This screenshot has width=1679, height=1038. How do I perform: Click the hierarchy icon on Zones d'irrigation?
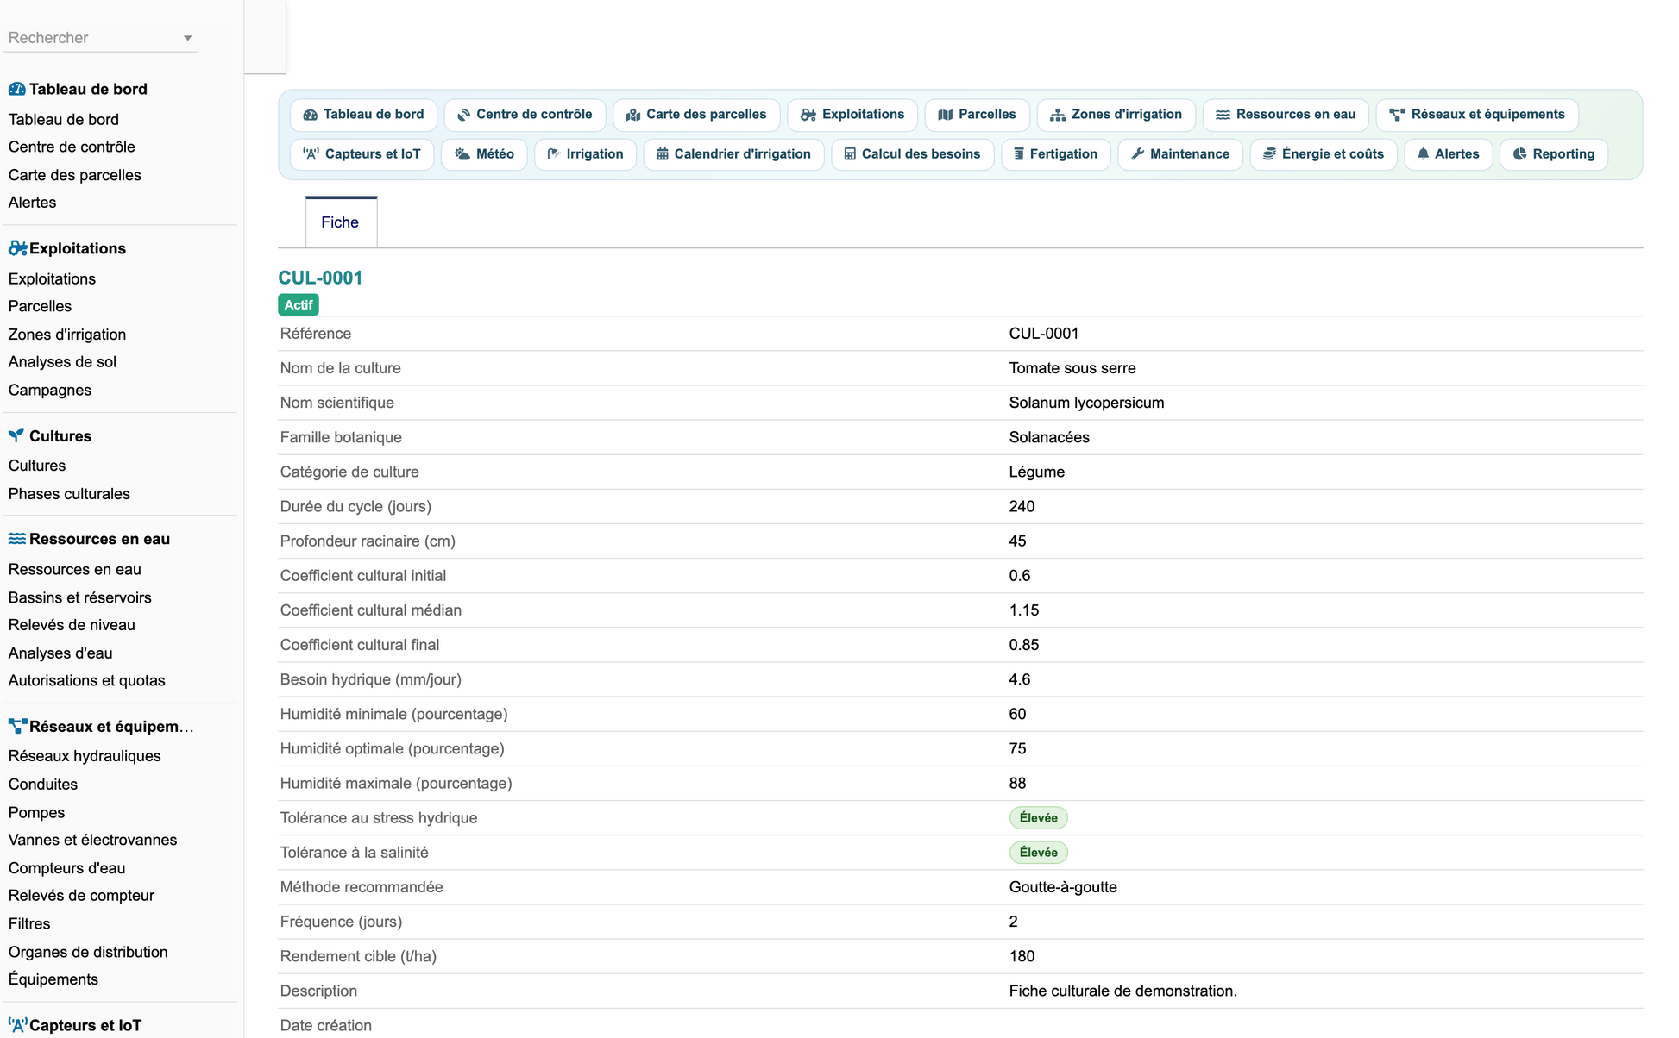click(1058, 115)
